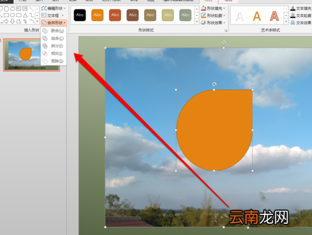
Task: Expand the shape styles gallery
Action: 197,22
